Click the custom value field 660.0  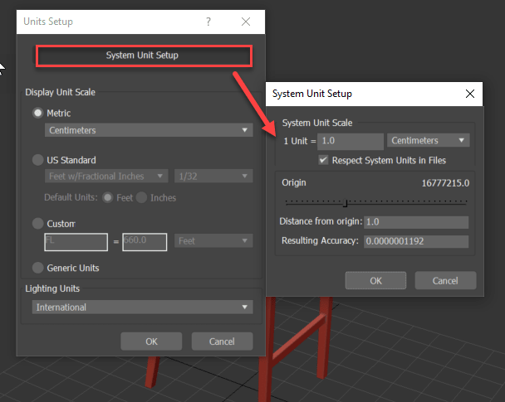[x=145, y=242]
